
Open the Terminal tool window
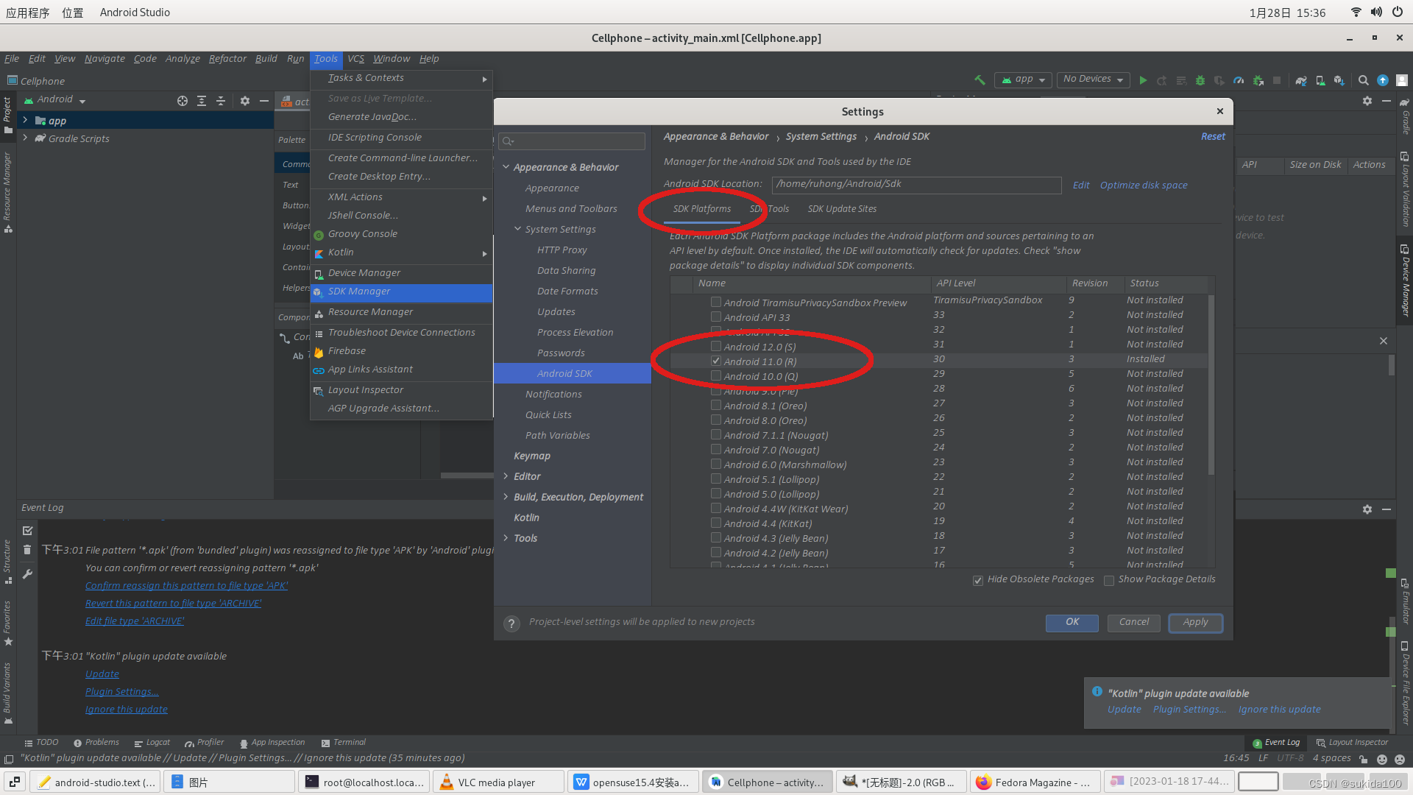[x=343, y=743]
